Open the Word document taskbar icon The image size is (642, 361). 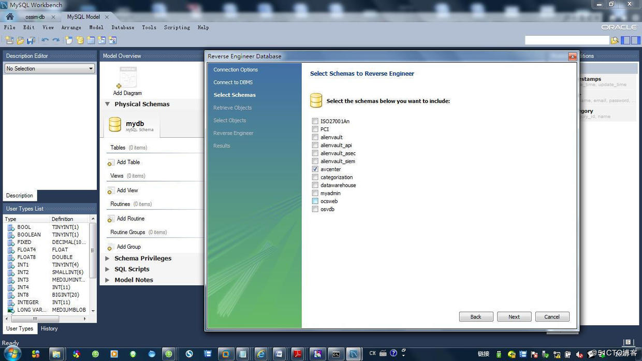click(280, 354)
